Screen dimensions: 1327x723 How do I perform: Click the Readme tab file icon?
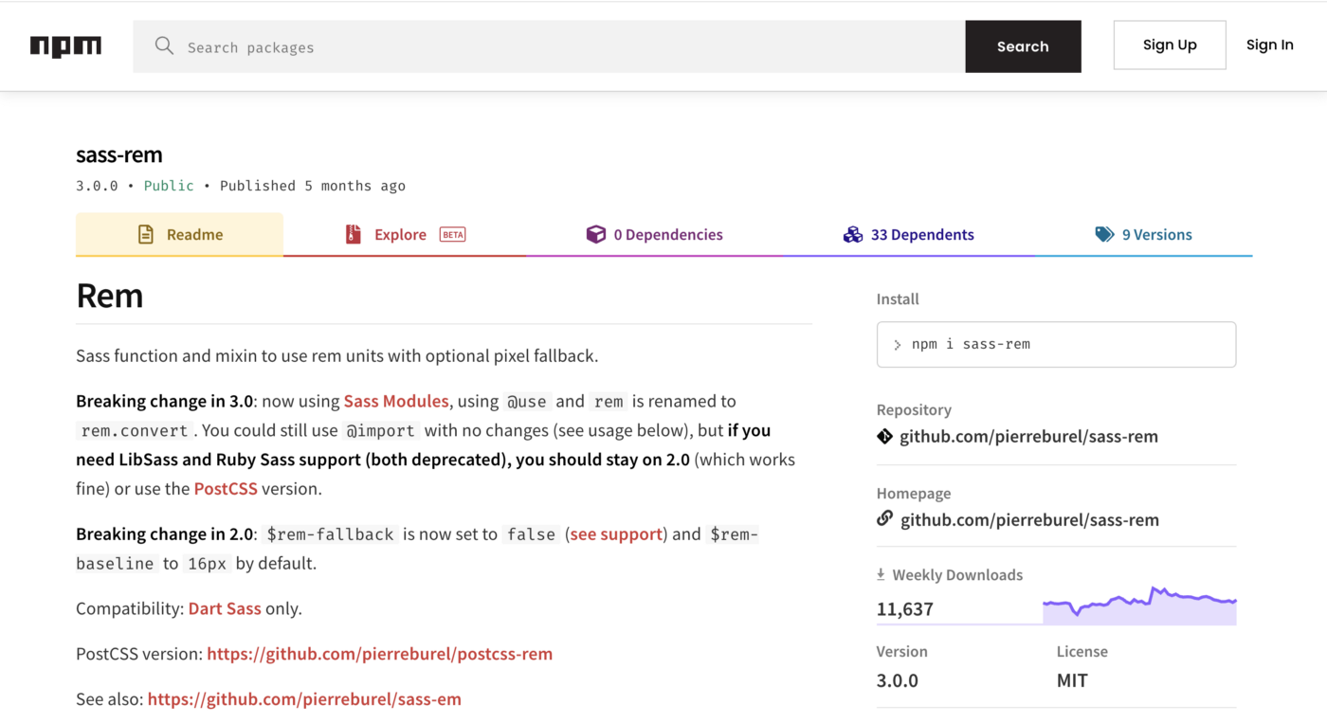145,234
